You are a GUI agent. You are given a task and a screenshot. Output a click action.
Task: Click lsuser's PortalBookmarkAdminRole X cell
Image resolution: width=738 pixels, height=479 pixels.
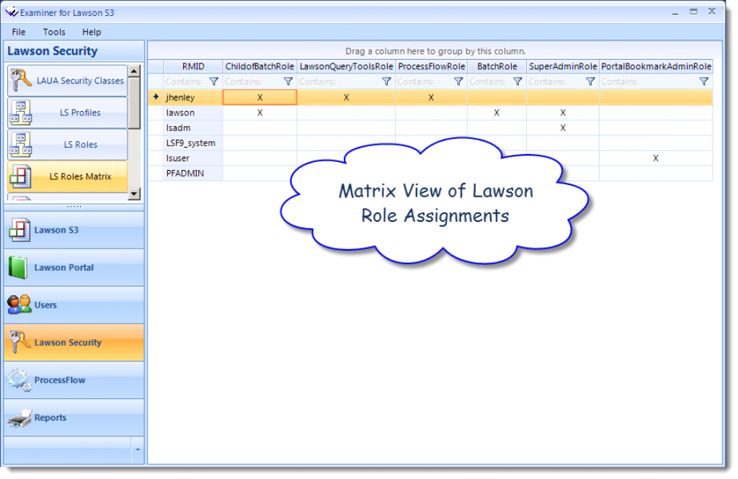(656, 158)
